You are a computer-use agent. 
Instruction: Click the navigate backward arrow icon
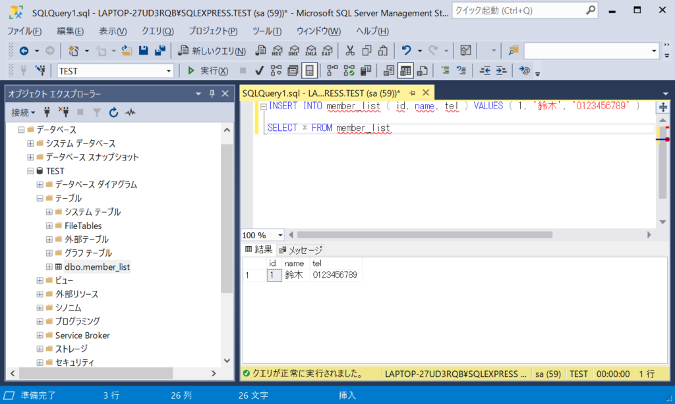click(24, 51)
